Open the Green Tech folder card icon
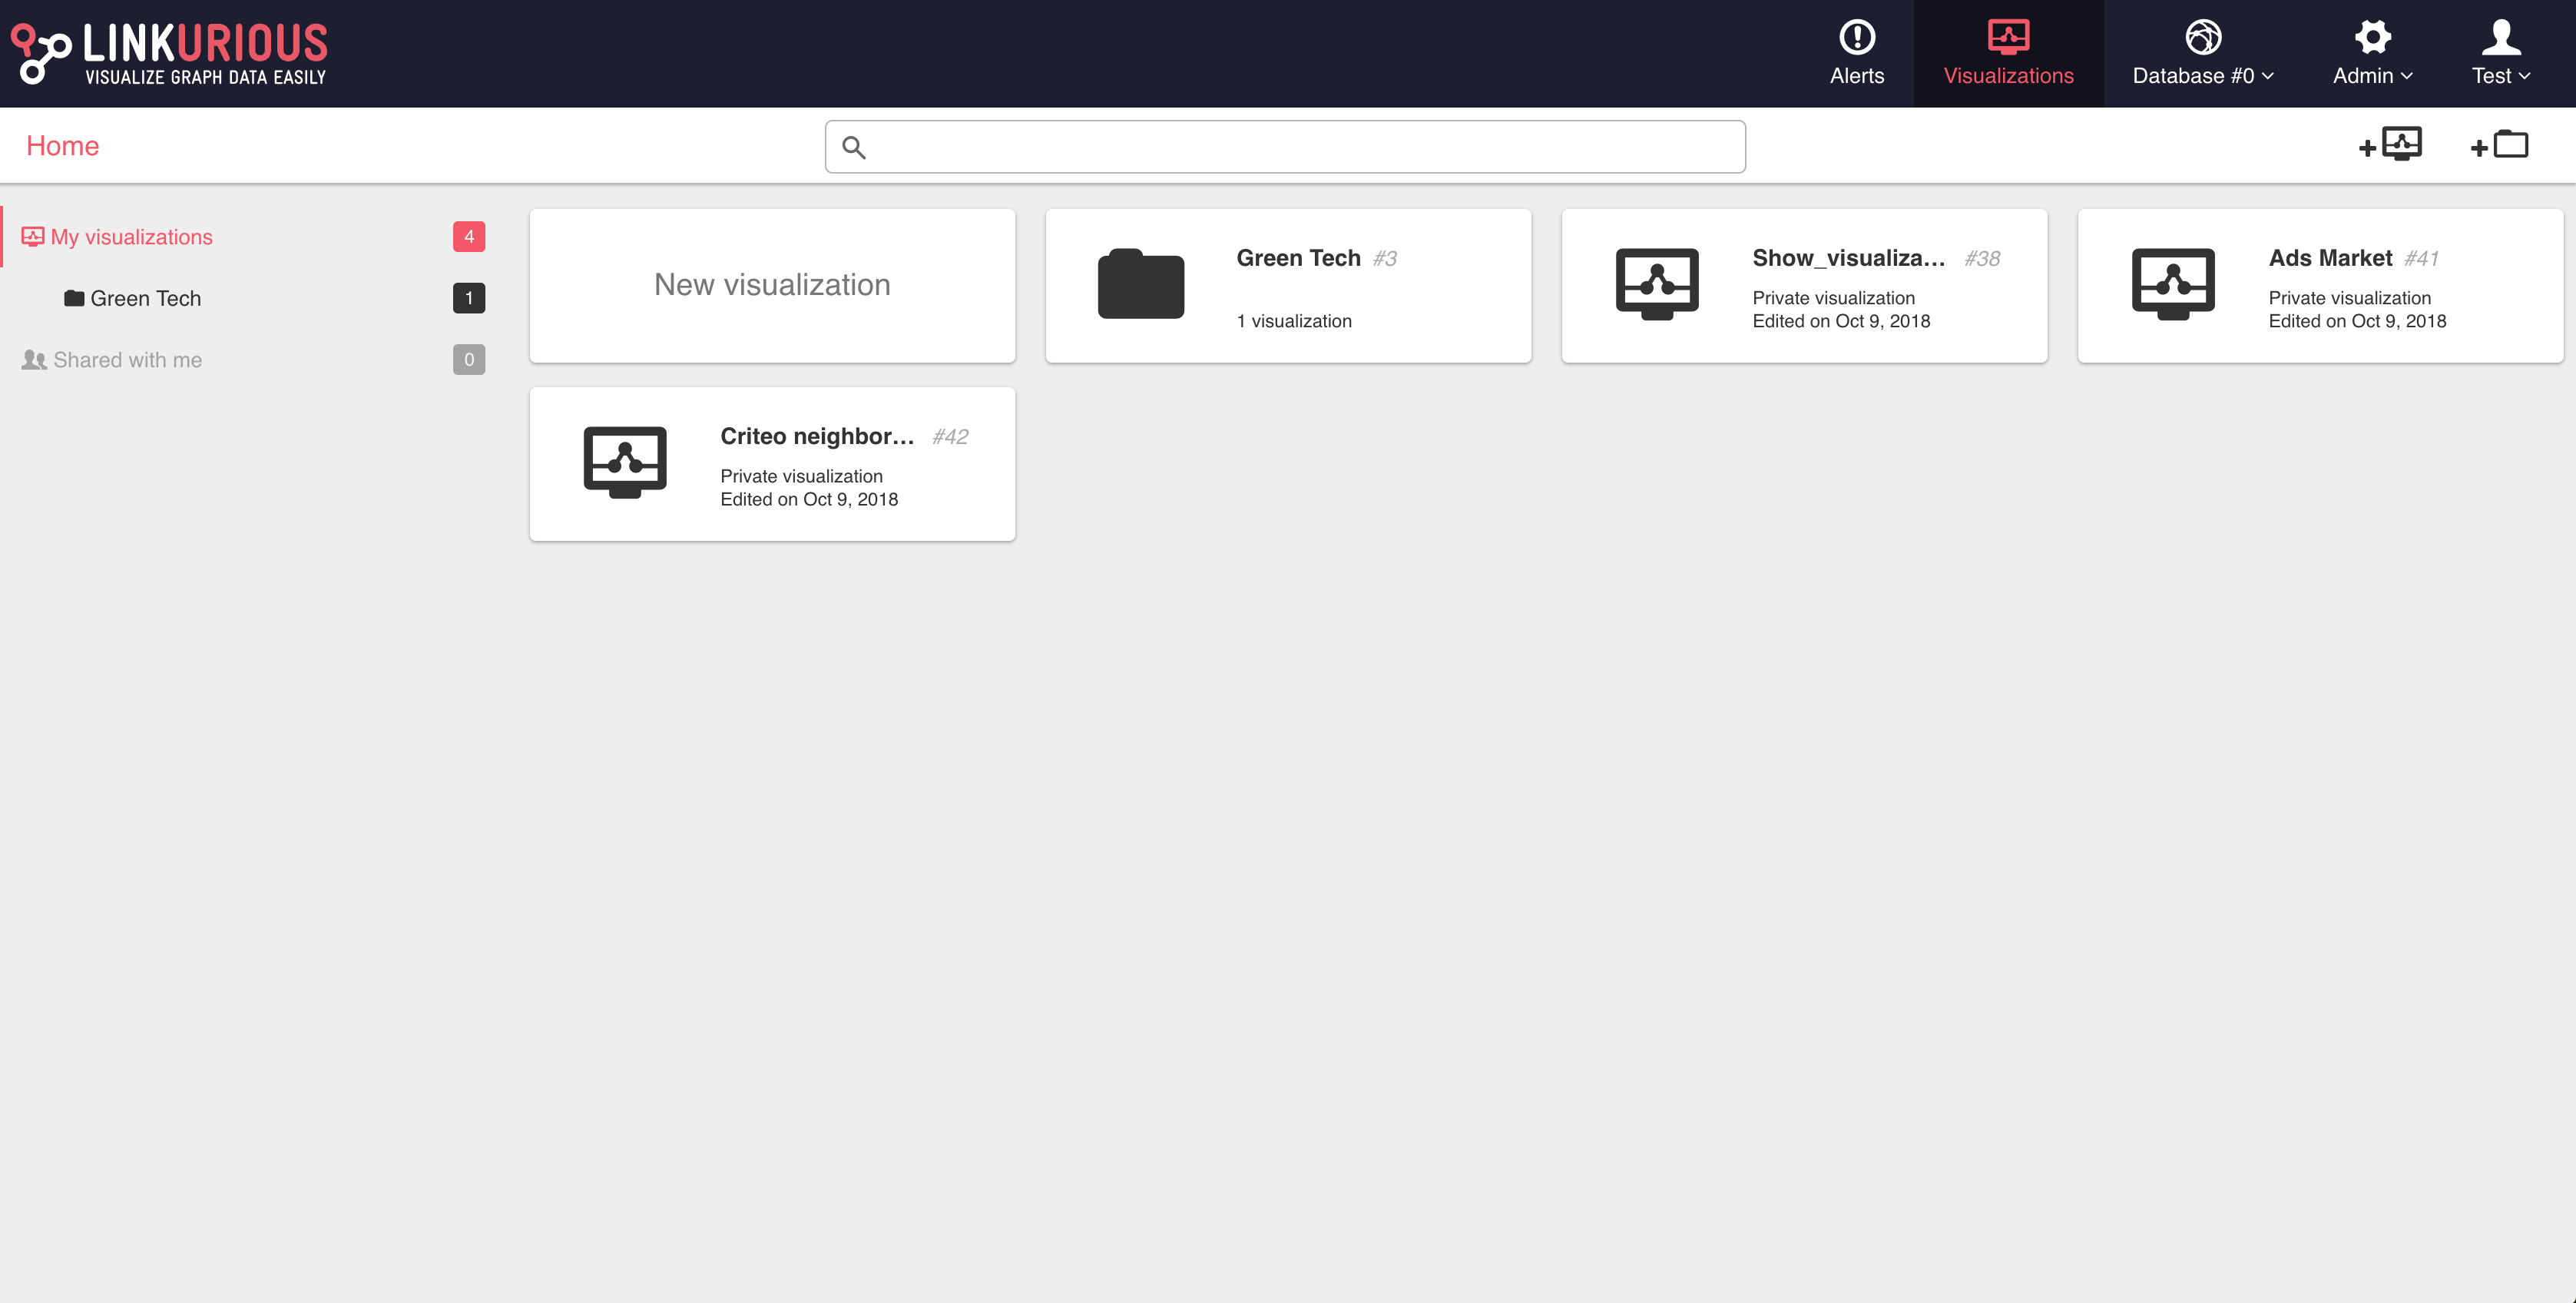 pos(1141,284)
